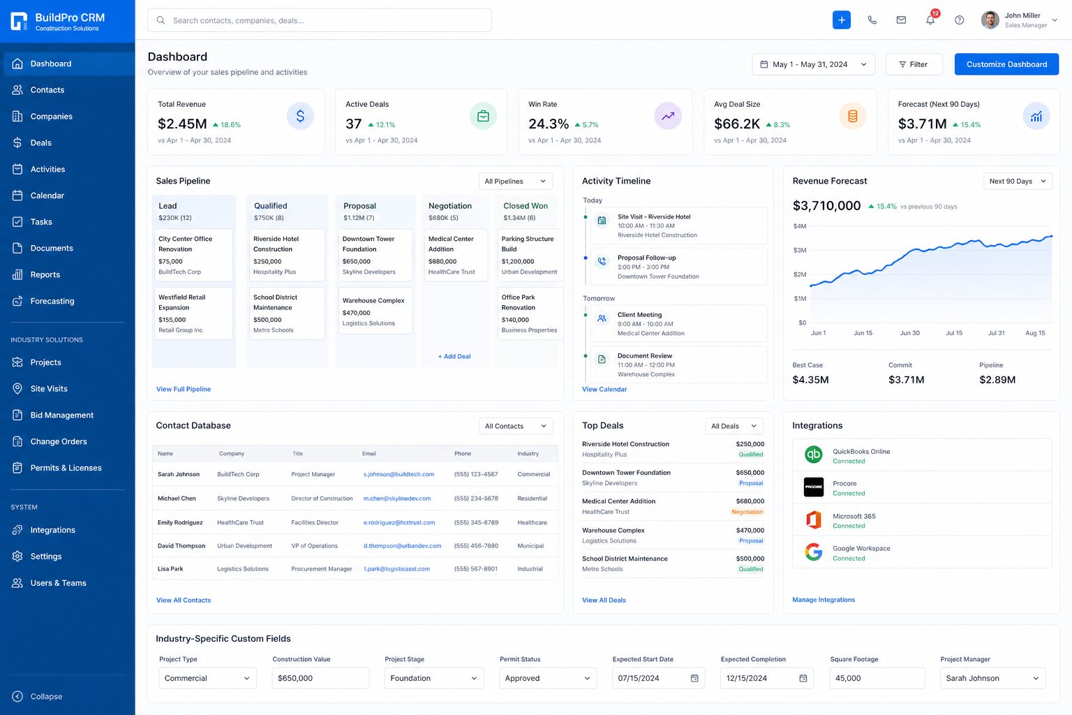1072x715 pixels.
Task: Click the Filter button
Action: coord(914,64)
